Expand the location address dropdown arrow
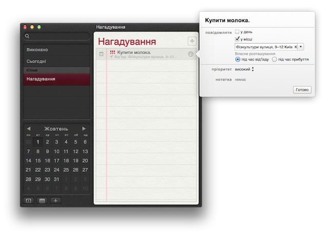 pyautogui.click(x=301, y=47)
